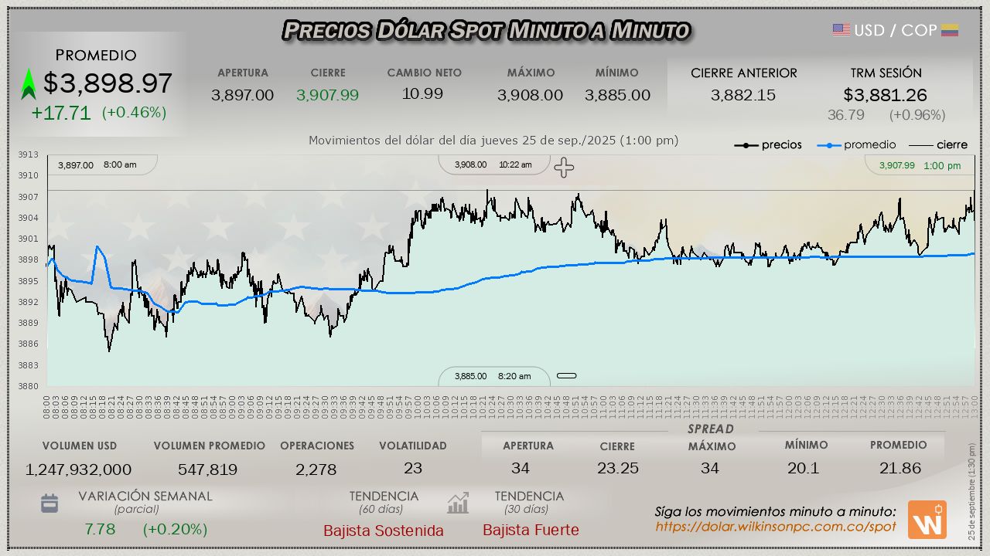The width and height of the screenshot is (990, 556).
Task: Open the dolar.wilkinsonpc.com.co/spot link
Action: [776, 527]
